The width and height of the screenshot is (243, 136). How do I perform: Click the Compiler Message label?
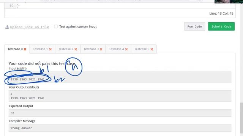(x=22, y=121)
